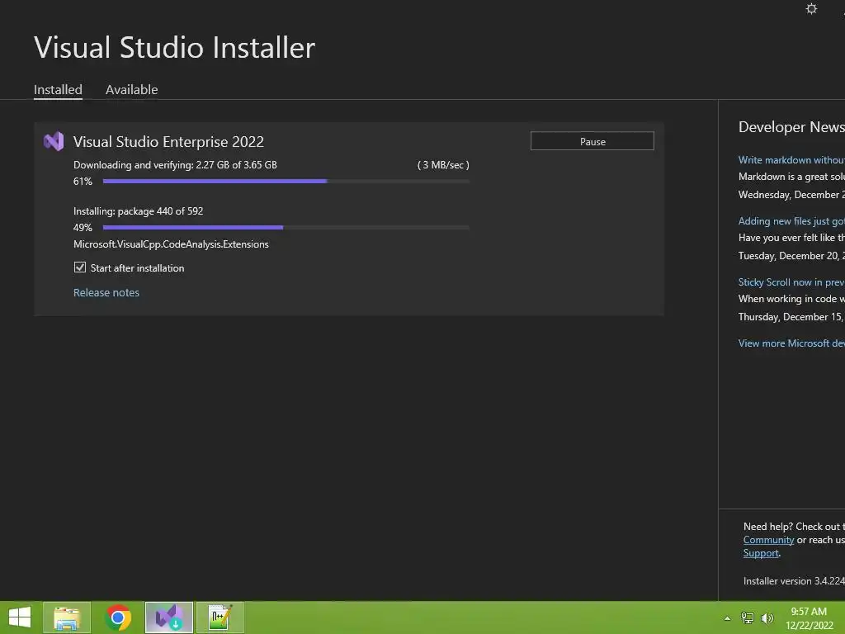Open the 'Write markdown without' news article
The width and height of the screenshot is (845, 634).
[791, 159]
